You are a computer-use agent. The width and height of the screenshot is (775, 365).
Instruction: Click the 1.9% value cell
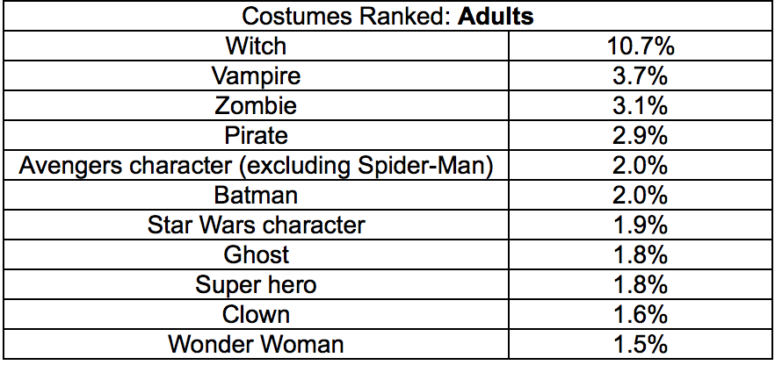coord(640,225)
